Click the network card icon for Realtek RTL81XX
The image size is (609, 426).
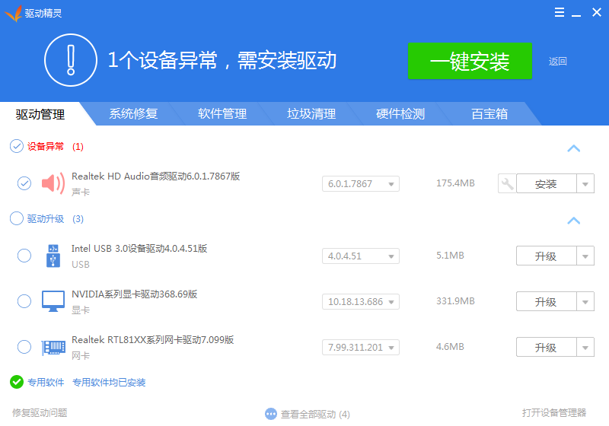point(53,347)
